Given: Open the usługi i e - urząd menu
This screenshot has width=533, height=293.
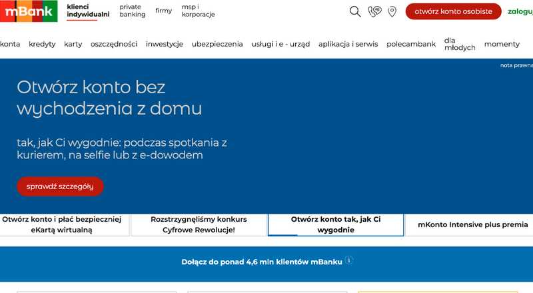Looking at the screenshot, I should click(x=280, y=44).
